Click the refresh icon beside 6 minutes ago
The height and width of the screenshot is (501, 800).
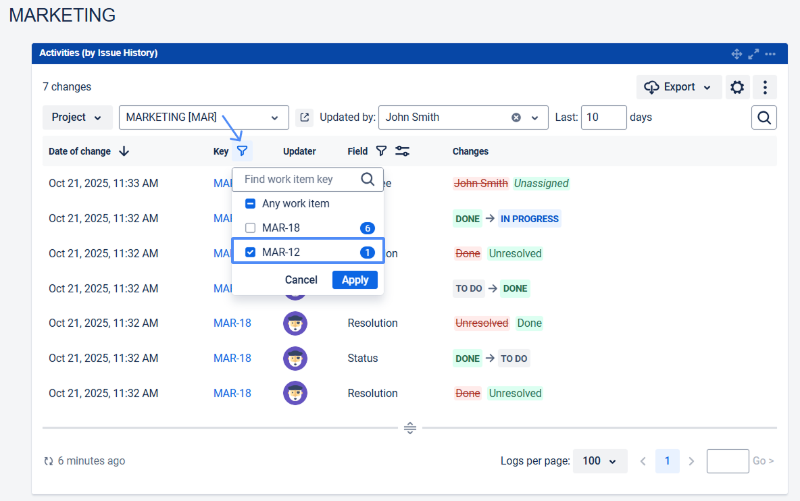pyautogui.click(x=49, y=461)
